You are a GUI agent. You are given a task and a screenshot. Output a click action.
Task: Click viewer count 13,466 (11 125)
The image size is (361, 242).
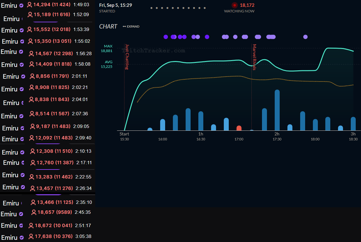tap(55, 202)
